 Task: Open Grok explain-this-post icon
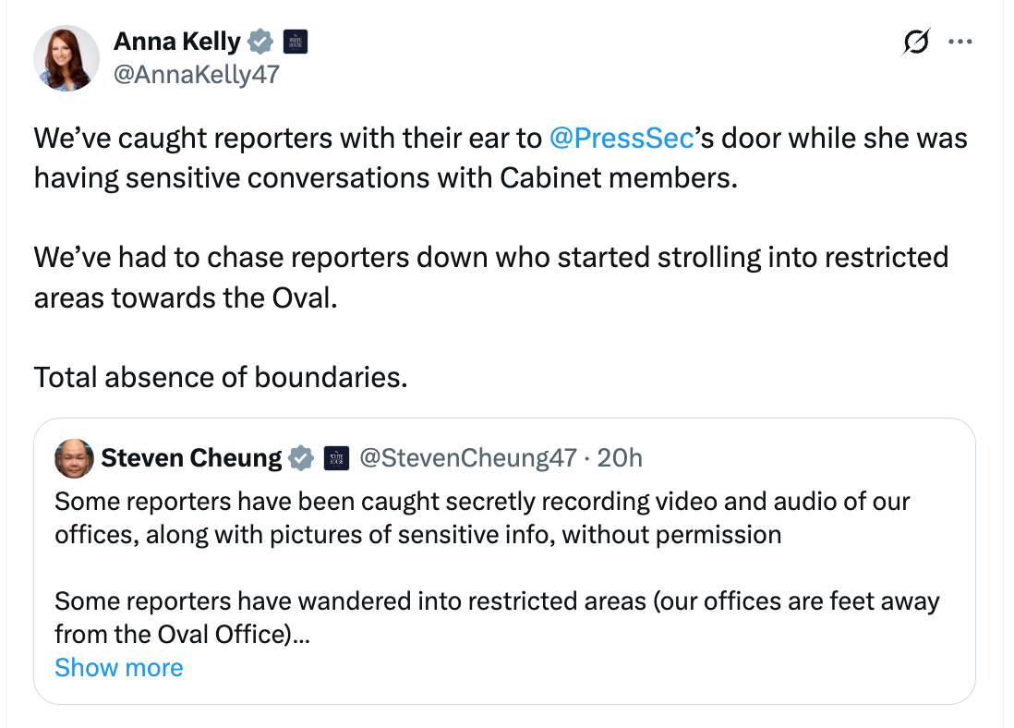point(916,42)
